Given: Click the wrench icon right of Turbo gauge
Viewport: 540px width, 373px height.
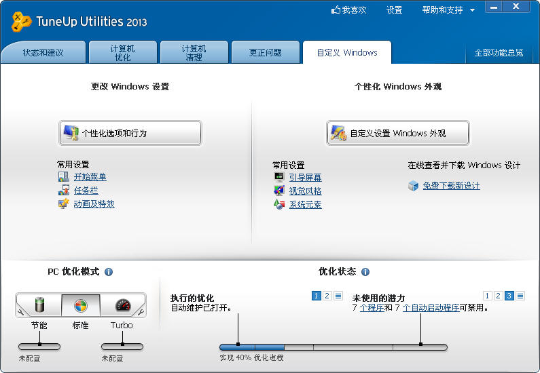Looking at the screenshot, I should [141, 312].
